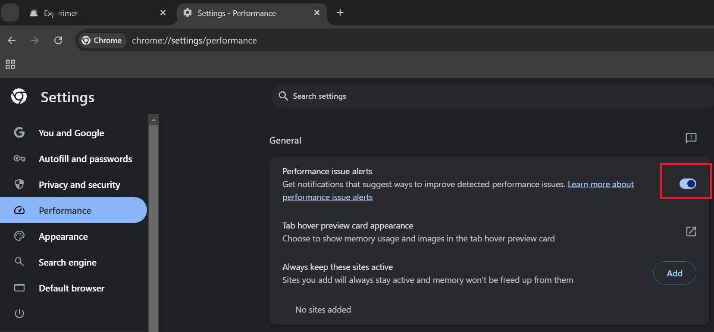Image resolution: width=714 pixels, height=332 pixels.
Task: Select Performance in the sidebar
Action: click(73, 210)
